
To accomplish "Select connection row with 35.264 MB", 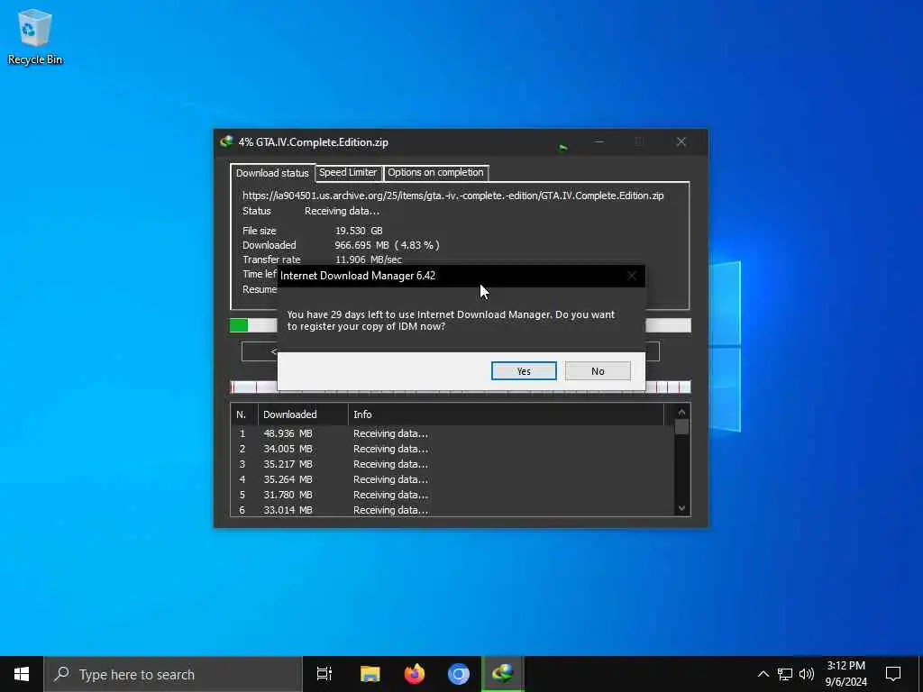I will click(452, 479).
